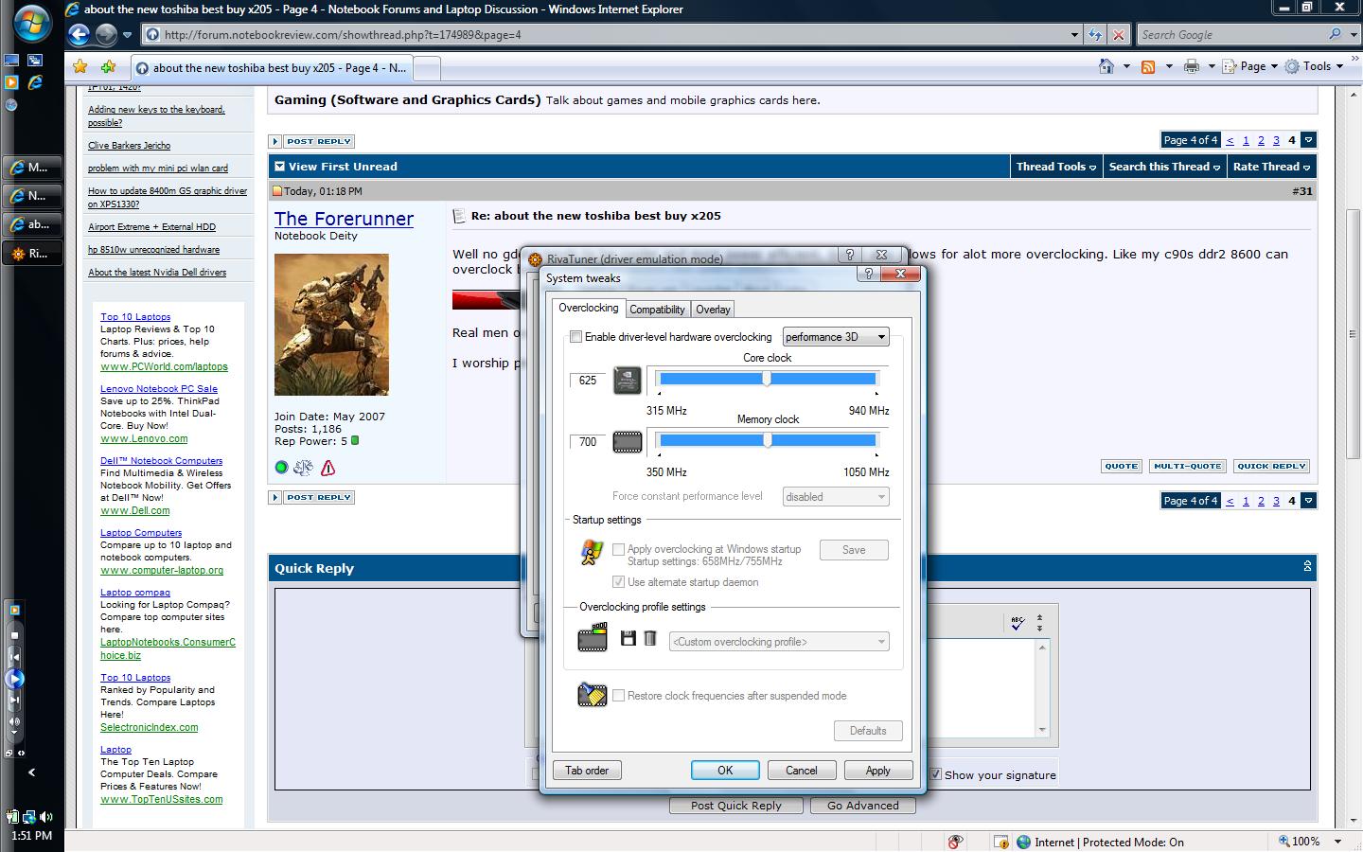1363x852 pixels.
Task: Click the browser Forward arrow
Action: tap(106, 35)
